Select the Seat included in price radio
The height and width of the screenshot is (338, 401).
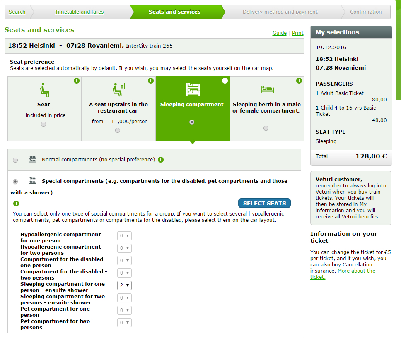tap(43, 124)
